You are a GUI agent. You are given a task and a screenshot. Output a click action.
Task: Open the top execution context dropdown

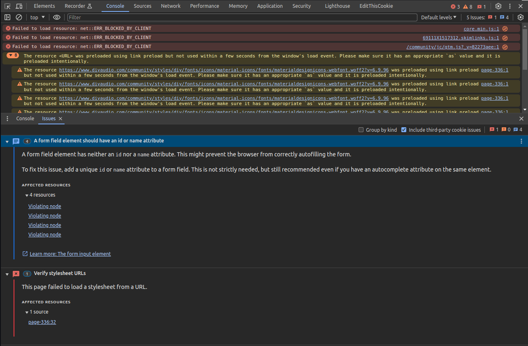(37, 17)
